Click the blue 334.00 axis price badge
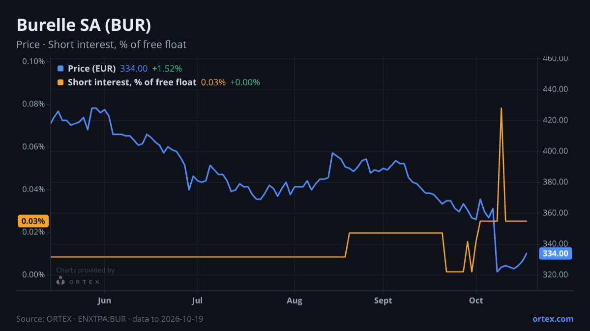Screen dimensions: 590x331 (x=556, y=254)
